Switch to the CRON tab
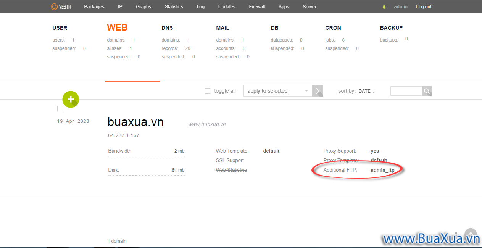Viewport: 482px width, 248px height. point(333,28)
